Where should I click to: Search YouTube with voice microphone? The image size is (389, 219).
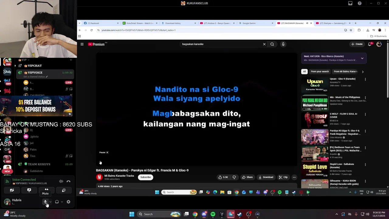[283, 44]
